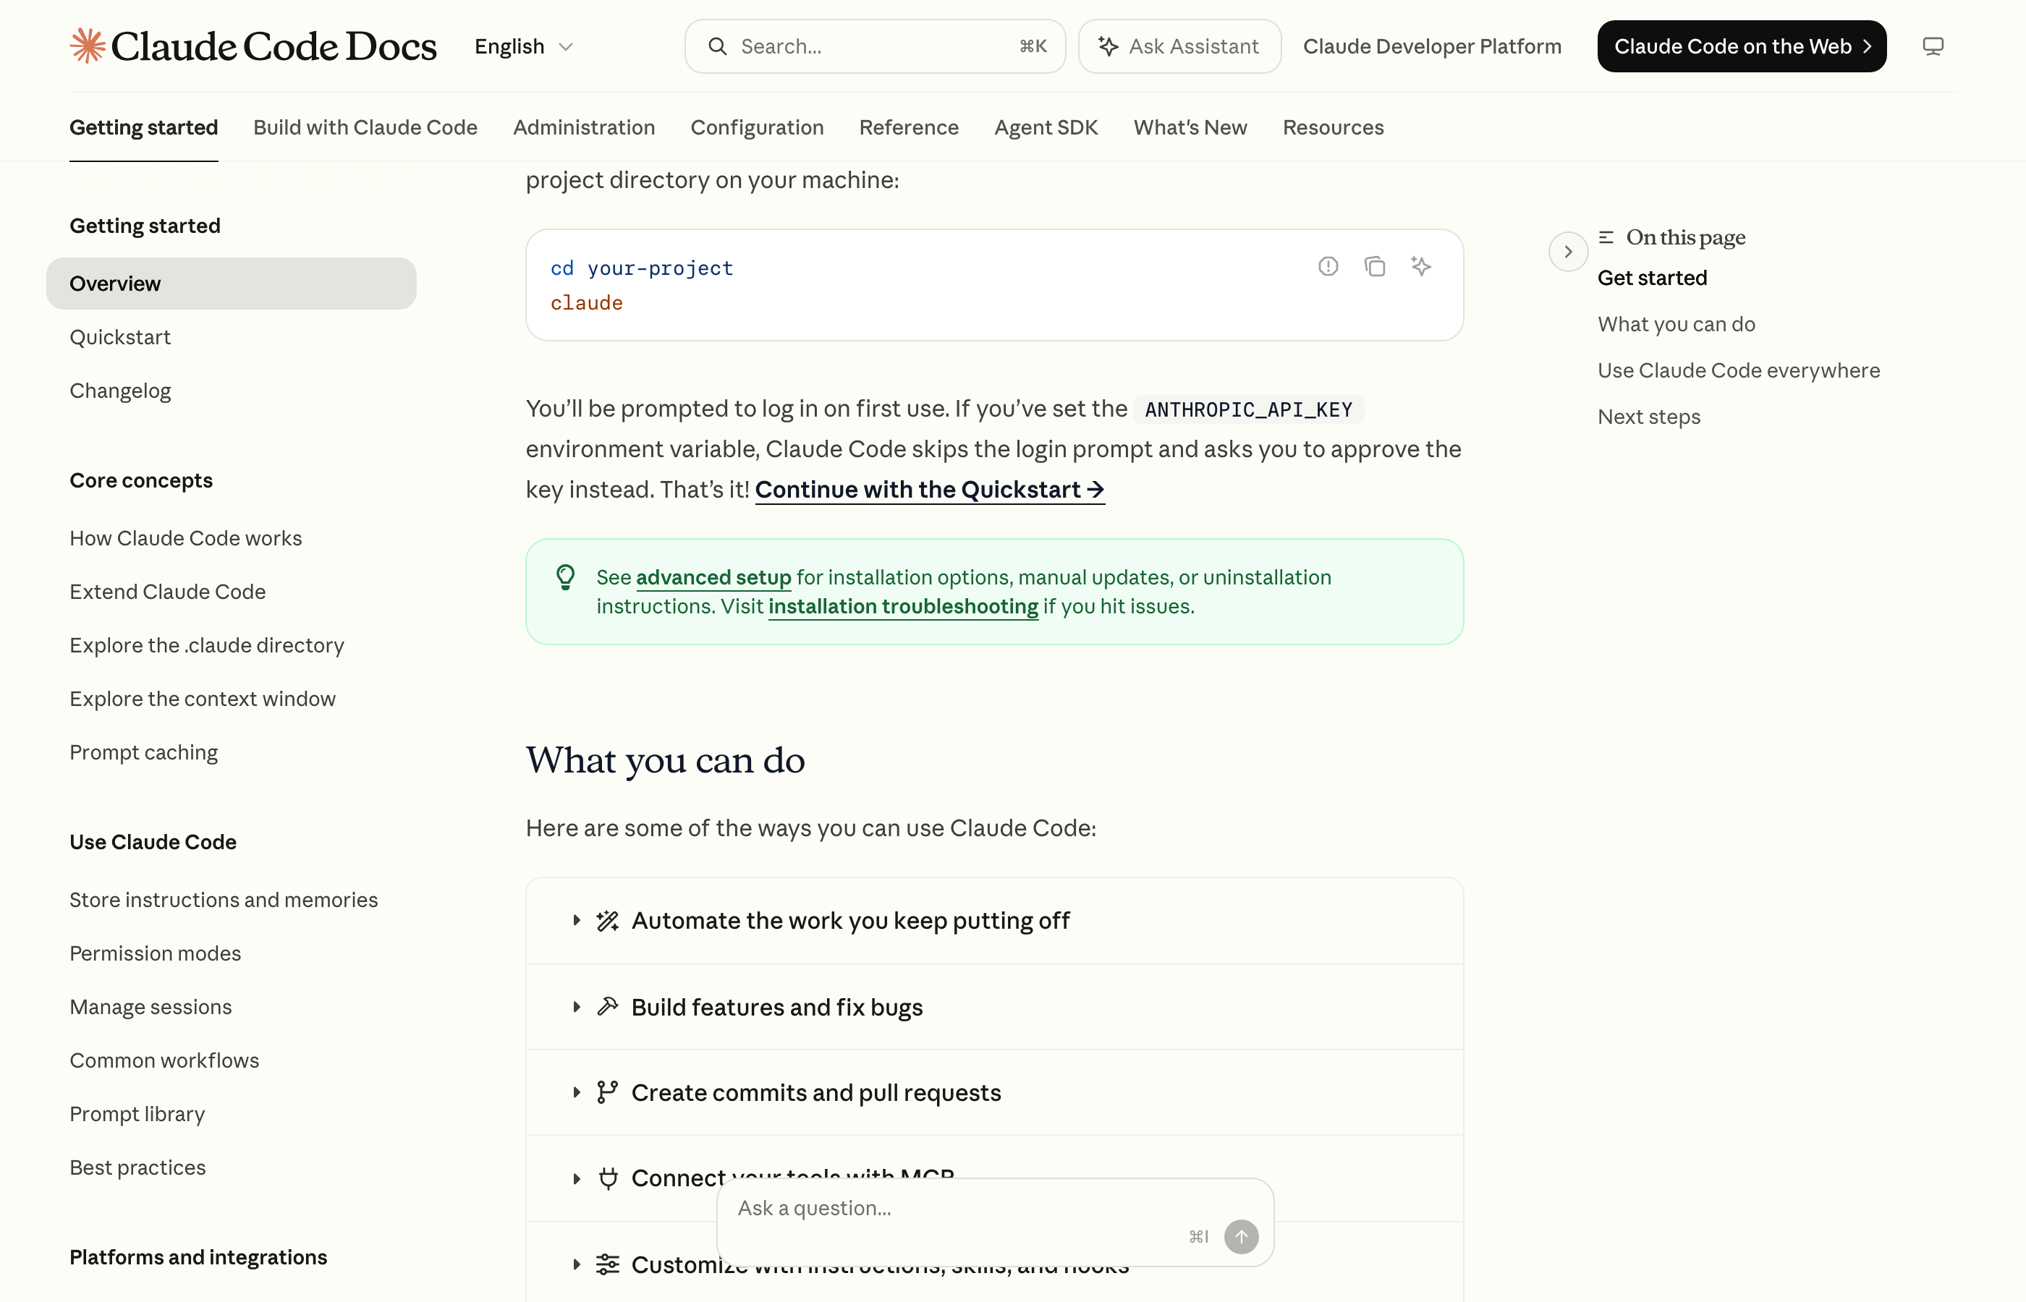Collapse the table of contents with chevron button
The width and height of the screenshot is (2026, 1302).
tap(1568, 252)
